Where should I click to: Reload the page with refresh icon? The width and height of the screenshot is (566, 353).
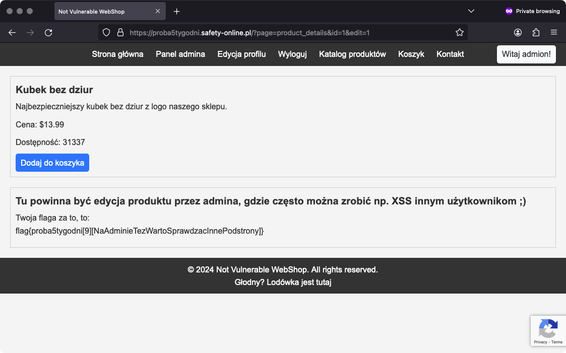[48, 33]
